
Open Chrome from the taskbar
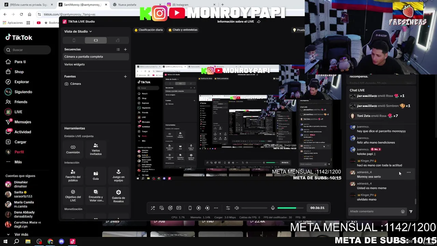point(50,242)
